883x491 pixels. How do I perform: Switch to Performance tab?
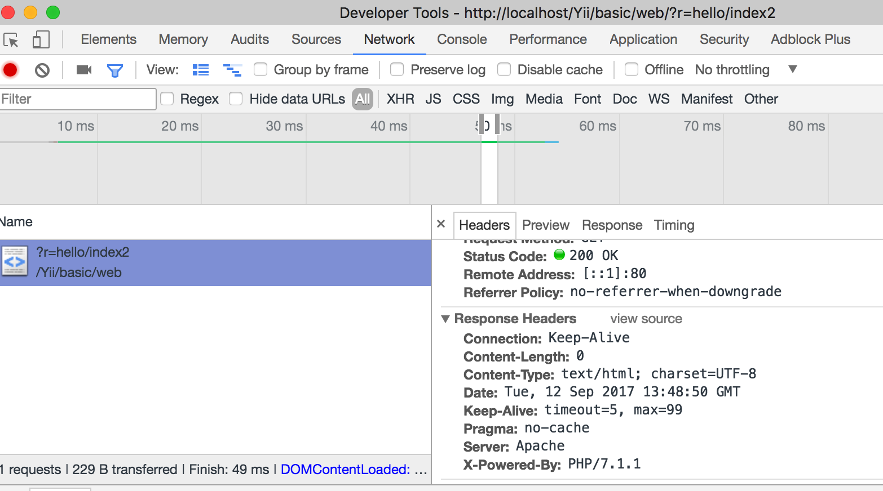point(548,39)
